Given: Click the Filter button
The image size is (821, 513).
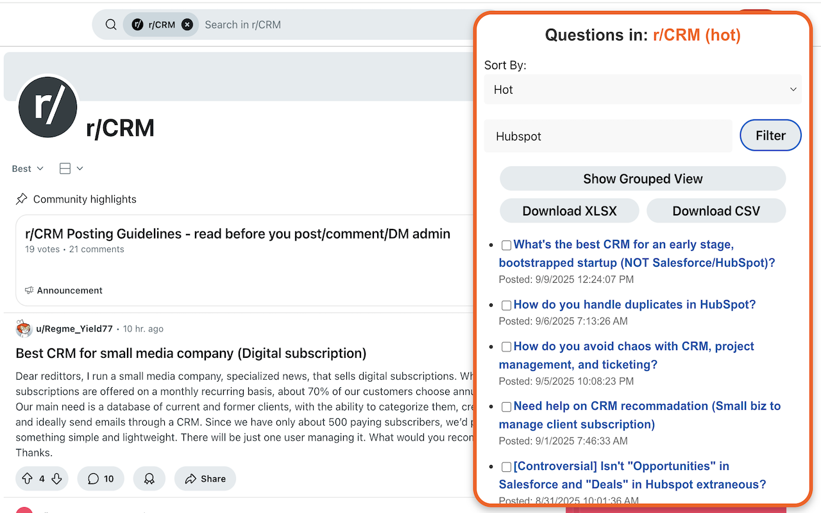Looking at the screenshot, I should point(770,135).
